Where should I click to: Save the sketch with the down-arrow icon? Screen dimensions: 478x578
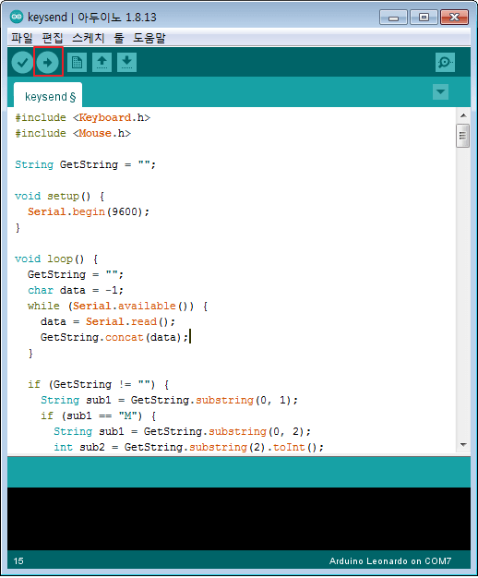126,62
